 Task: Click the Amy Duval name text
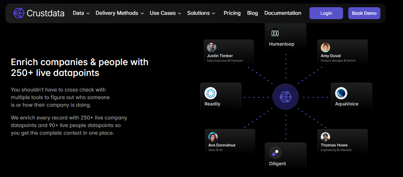click(331, 56)
